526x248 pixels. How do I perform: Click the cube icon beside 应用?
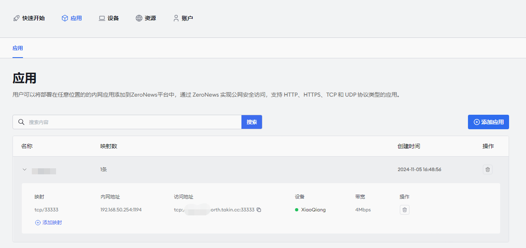65,18
